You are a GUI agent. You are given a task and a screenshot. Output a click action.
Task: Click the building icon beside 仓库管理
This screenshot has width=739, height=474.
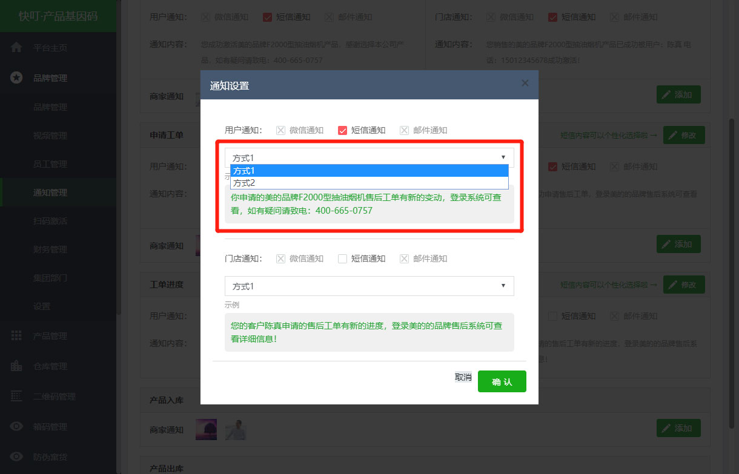click(16, 366)
